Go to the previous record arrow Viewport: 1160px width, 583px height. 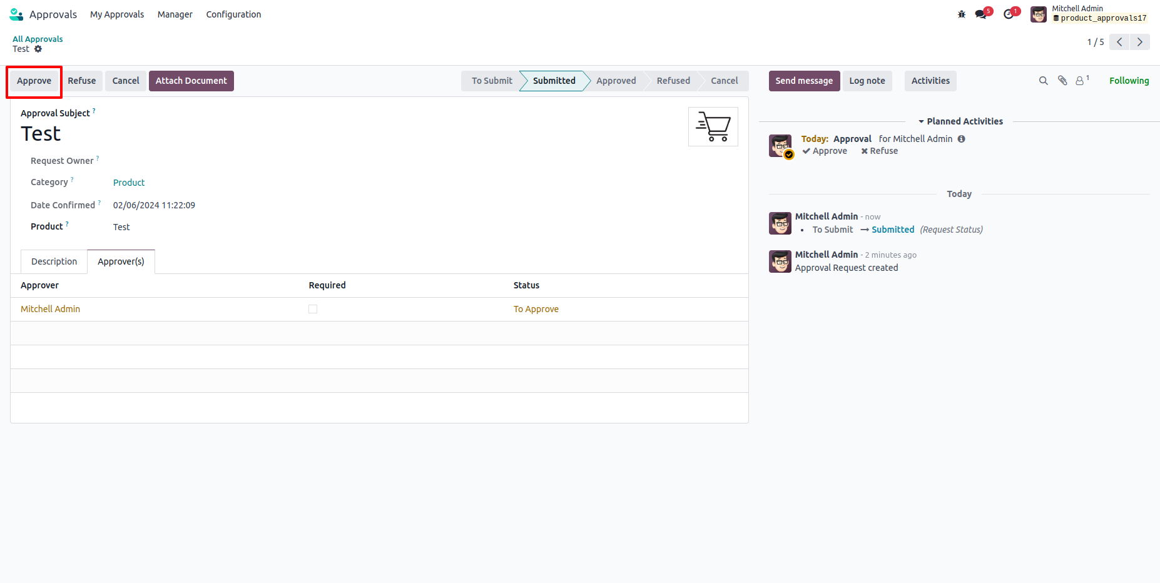[x=1119, y=42]
